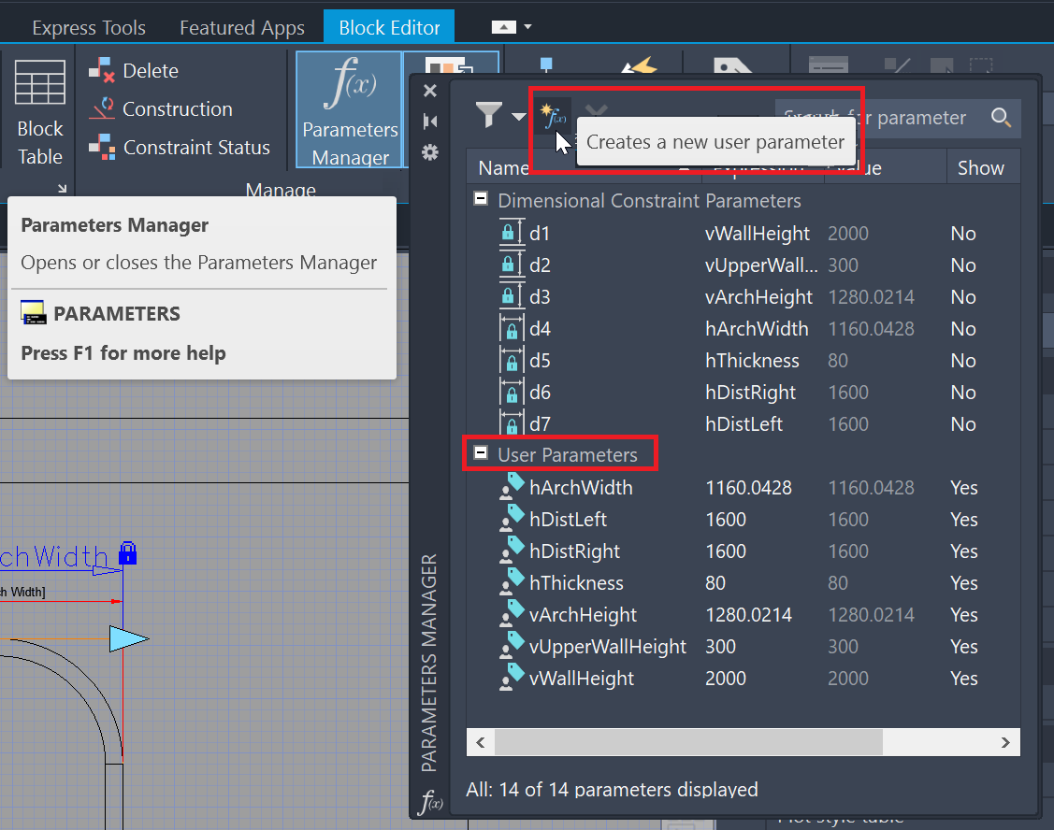
Task: Click d5 expression hThickness
Action: point(752,360)
